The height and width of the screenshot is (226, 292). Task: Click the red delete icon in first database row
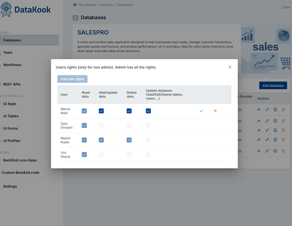(x=283, y=109)
